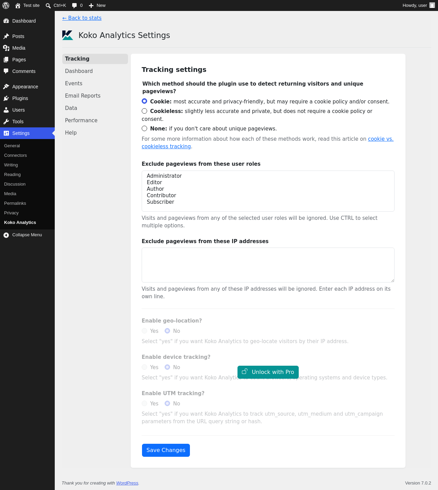Open the Test site home icon

(x=18, y=5)
